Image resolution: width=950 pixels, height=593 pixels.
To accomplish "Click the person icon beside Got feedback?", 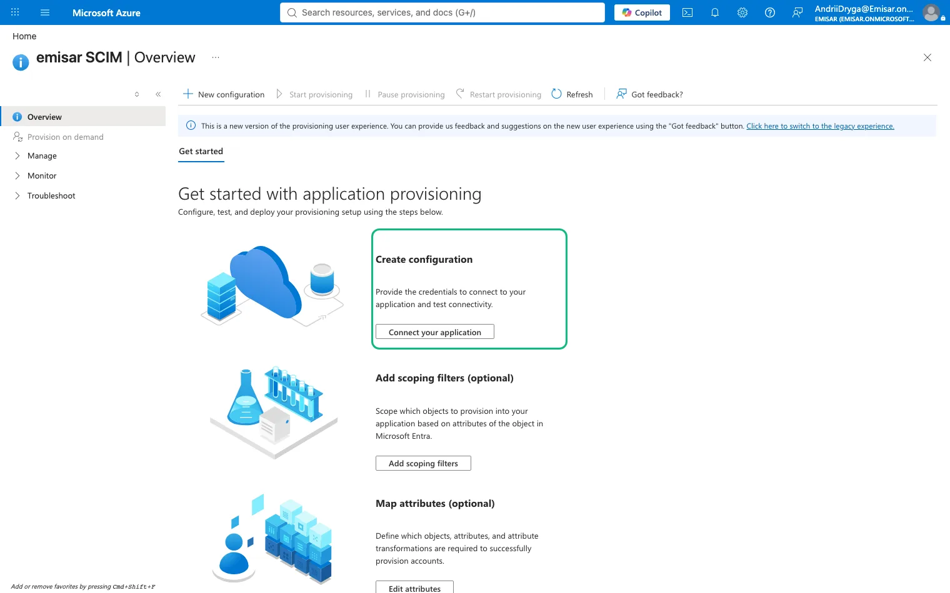I will pos(621,94).
